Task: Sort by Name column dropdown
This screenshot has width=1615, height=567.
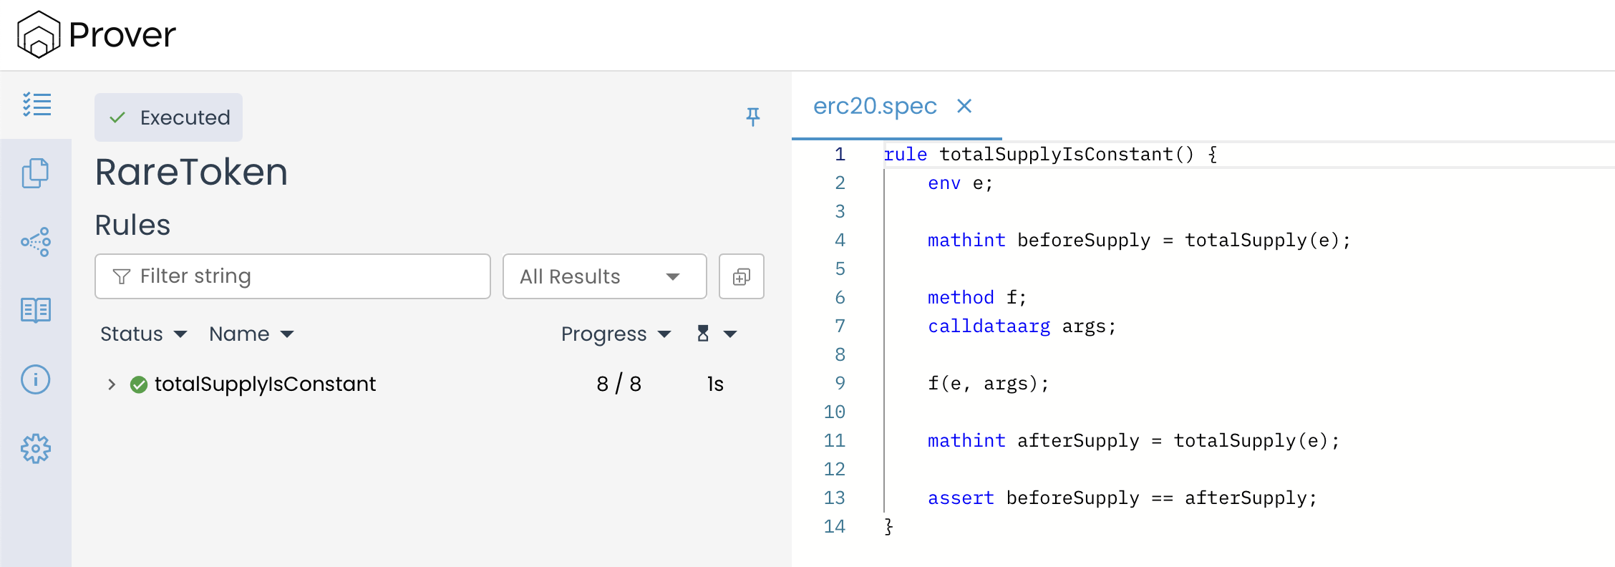Action: 251,334
